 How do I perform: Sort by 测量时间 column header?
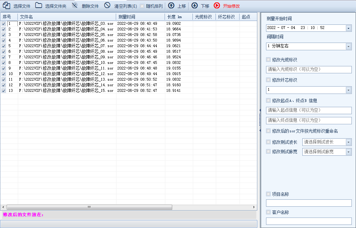pyautogui.click(x=140, y=17)
